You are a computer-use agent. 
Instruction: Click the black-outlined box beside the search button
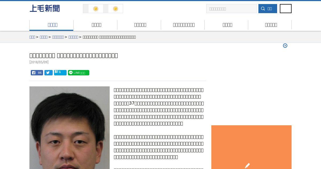coord(286,9)
